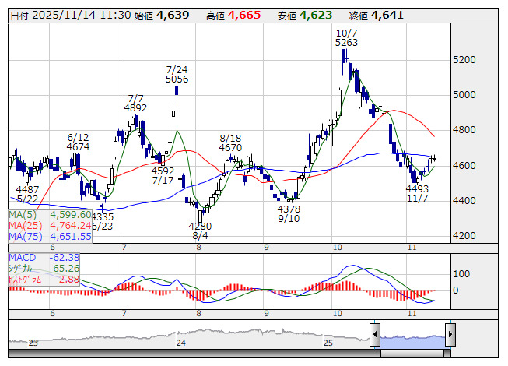Click the MACD legend label
The height and width of the screenshot is (366, 508).
[x=22, y=256]
